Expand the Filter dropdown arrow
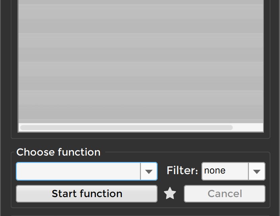 (x=257, y=171)
